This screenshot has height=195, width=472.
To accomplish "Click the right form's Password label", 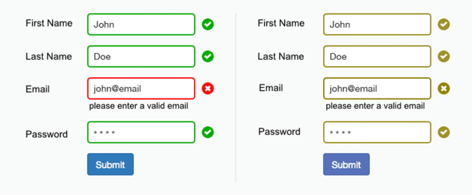I will tap(279, 132).
